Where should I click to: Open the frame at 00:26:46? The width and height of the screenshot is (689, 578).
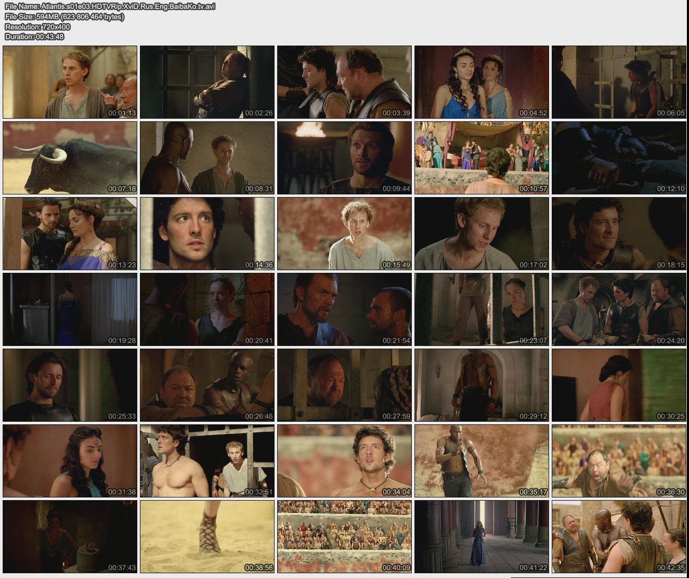pyautogui.click(x=207, y=385)
